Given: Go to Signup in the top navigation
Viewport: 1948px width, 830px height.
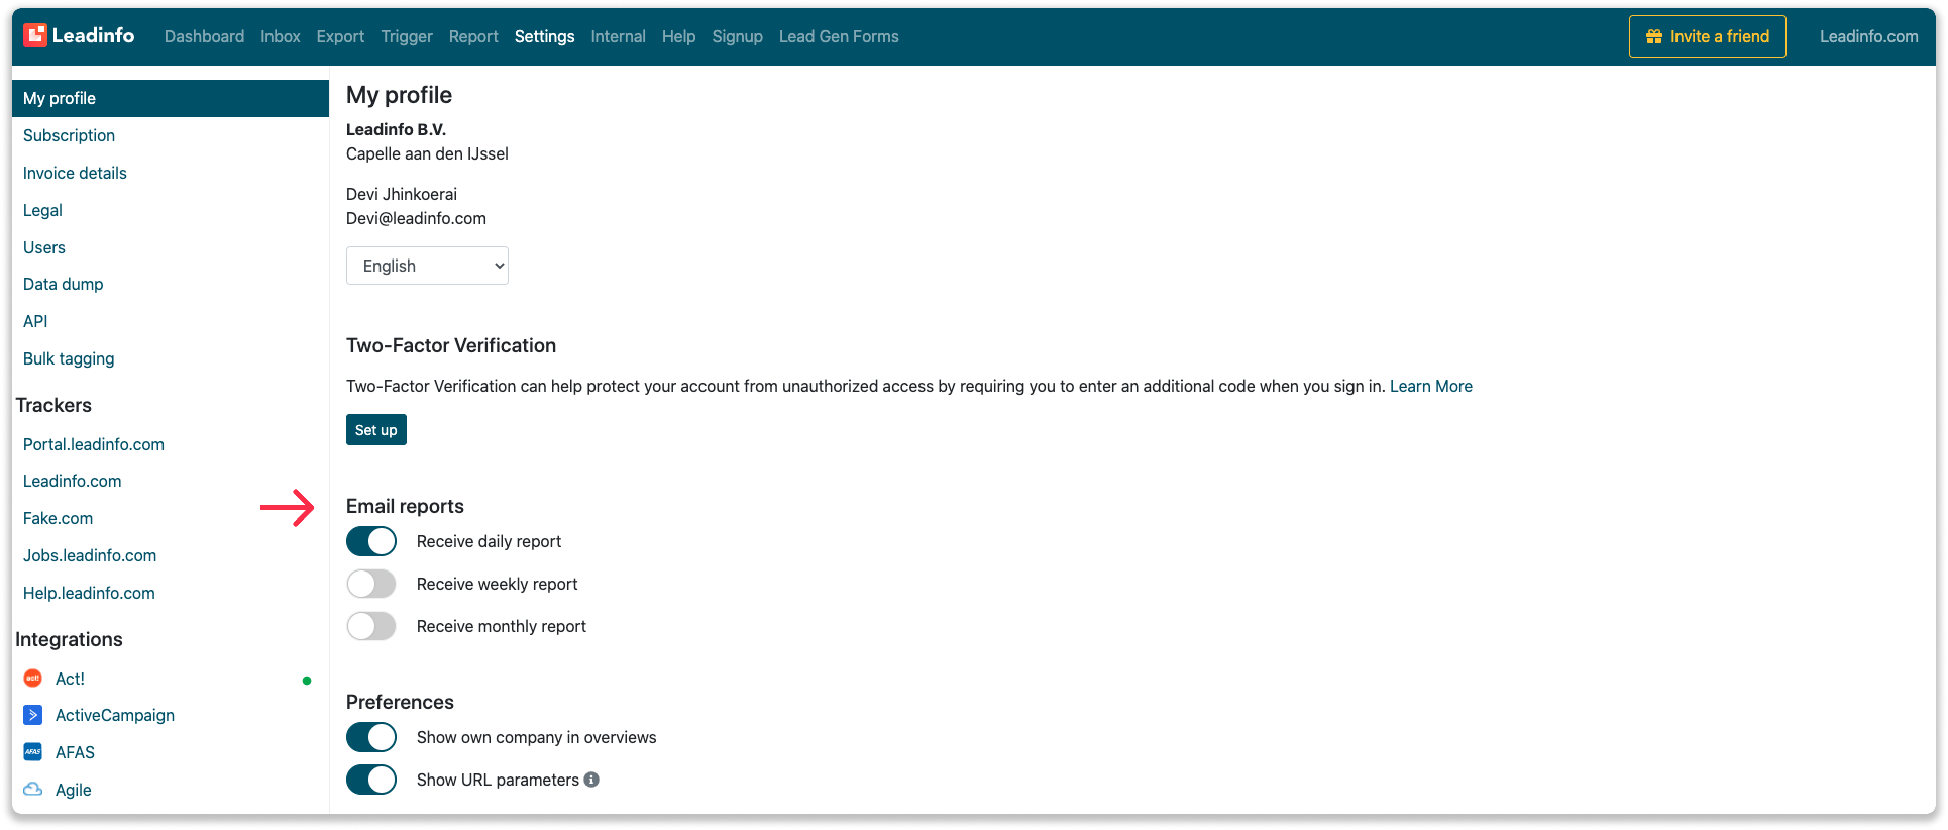Looking at the screenshot, I should tap(737, 36).
